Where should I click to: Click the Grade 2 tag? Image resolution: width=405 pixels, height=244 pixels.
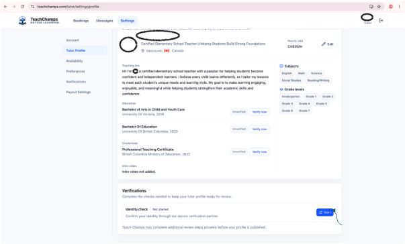328,97
